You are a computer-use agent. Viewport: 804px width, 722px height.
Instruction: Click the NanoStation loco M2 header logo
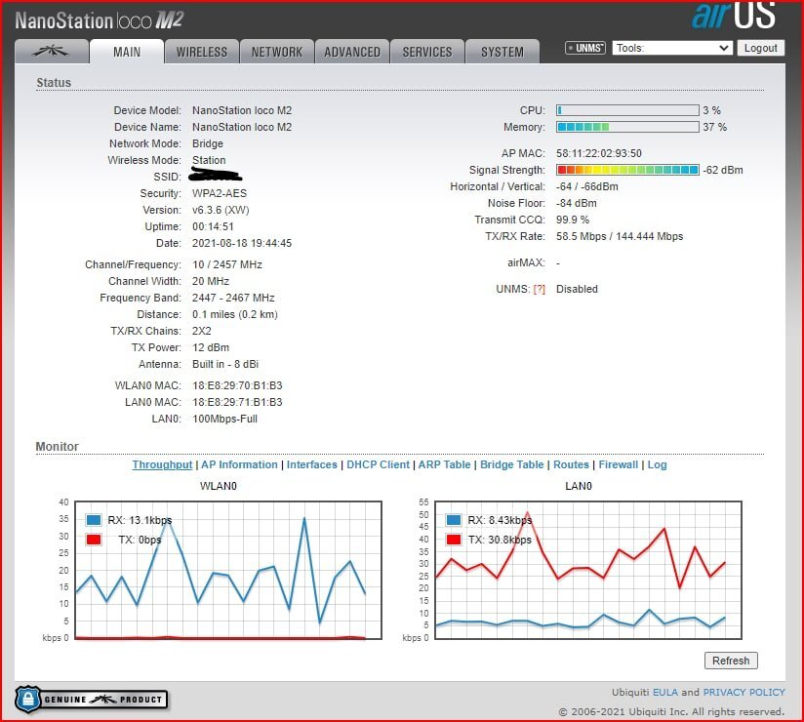(100, 20)
